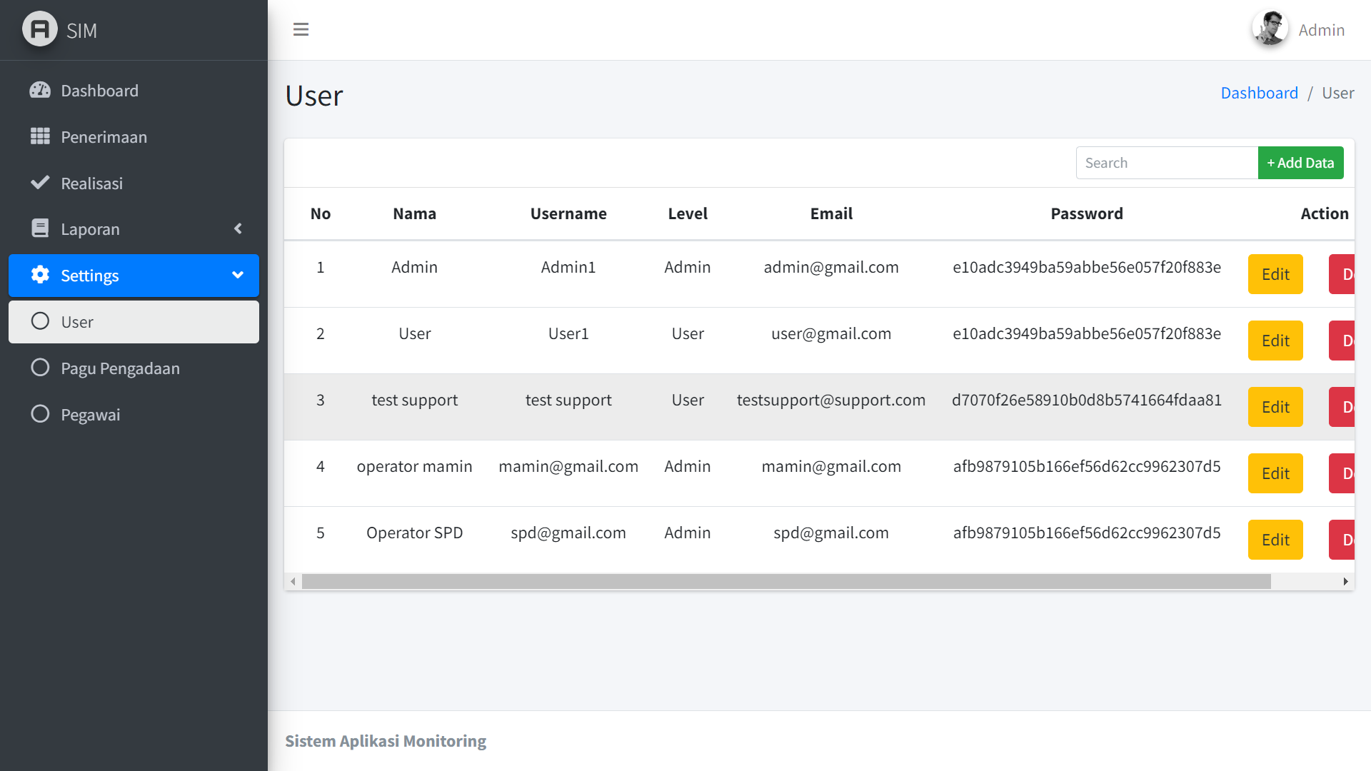
Task: Click the SIM logo icon
Action: (x=40, y=29)
